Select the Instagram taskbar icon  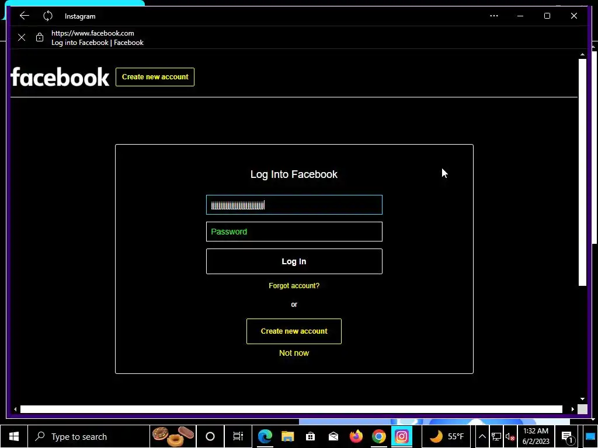402,436
